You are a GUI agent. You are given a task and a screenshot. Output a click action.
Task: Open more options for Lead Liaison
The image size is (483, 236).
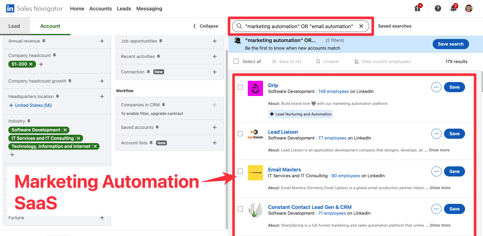click(x=436, y=134)
